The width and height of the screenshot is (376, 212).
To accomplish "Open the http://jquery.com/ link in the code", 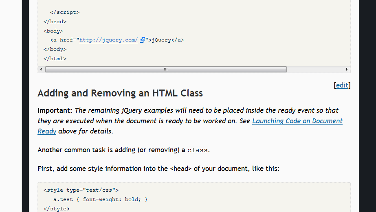I will click(108, 40).
